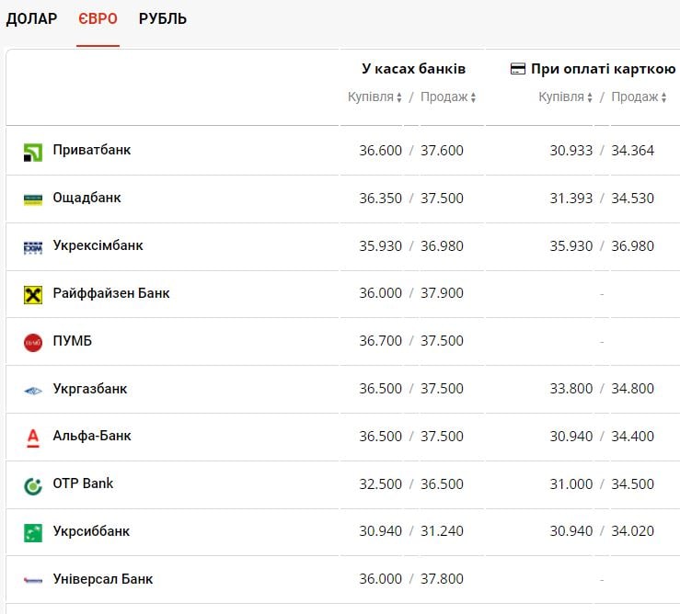Click the Укрексімбанк logo icon
Image resolution: width=680 pixels, height=614 pixels.
coord(33,247)
